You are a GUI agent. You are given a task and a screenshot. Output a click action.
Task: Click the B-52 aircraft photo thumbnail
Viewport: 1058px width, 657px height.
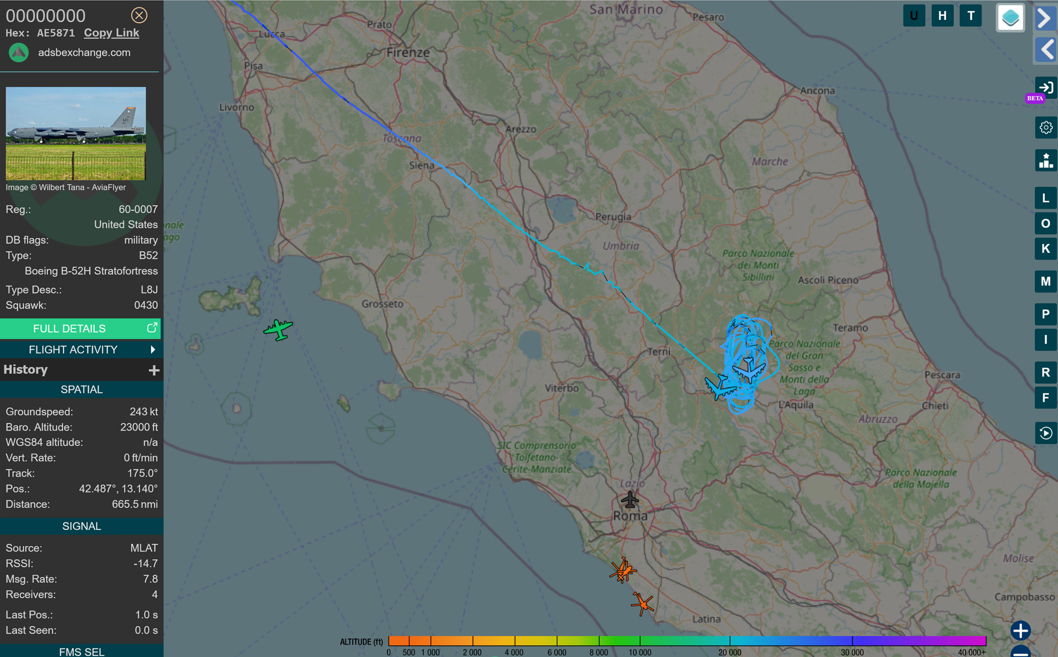pyautogui.click(x=76, y=133)
